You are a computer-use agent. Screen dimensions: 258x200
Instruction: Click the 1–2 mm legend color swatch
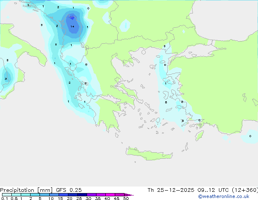pyautogui.click(x=26, y=195)
